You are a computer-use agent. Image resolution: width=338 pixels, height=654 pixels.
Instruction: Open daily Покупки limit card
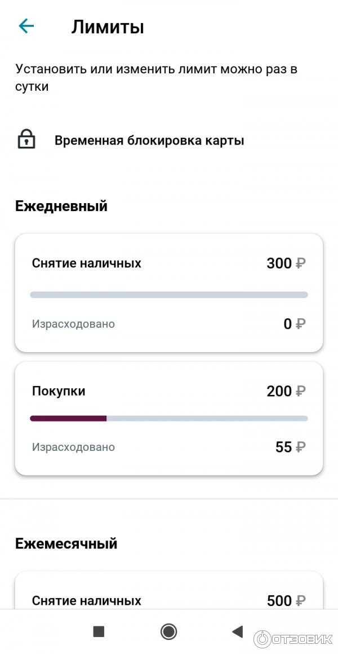click(x=169, y=418)
